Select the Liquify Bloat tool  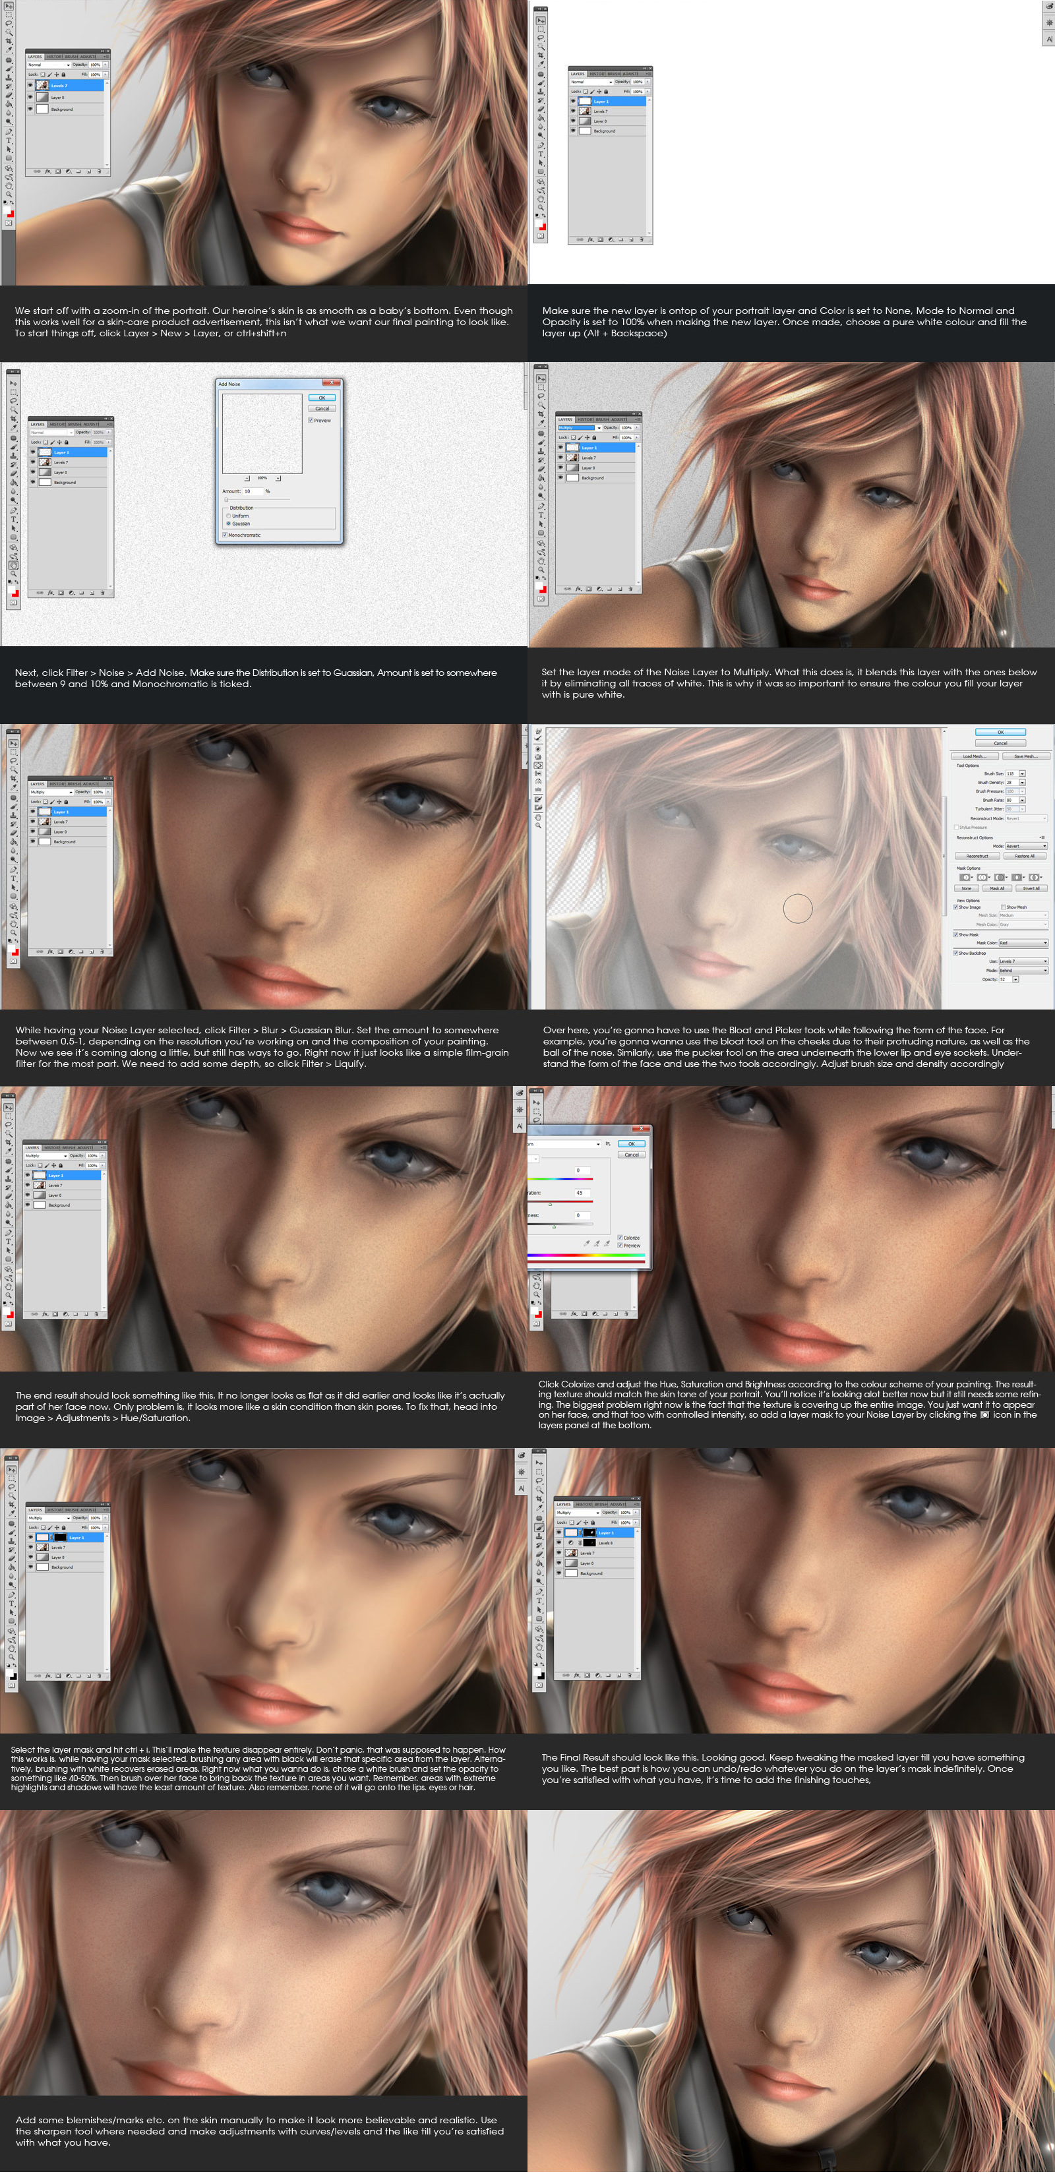pyautogui.click(x=539, y=766)
